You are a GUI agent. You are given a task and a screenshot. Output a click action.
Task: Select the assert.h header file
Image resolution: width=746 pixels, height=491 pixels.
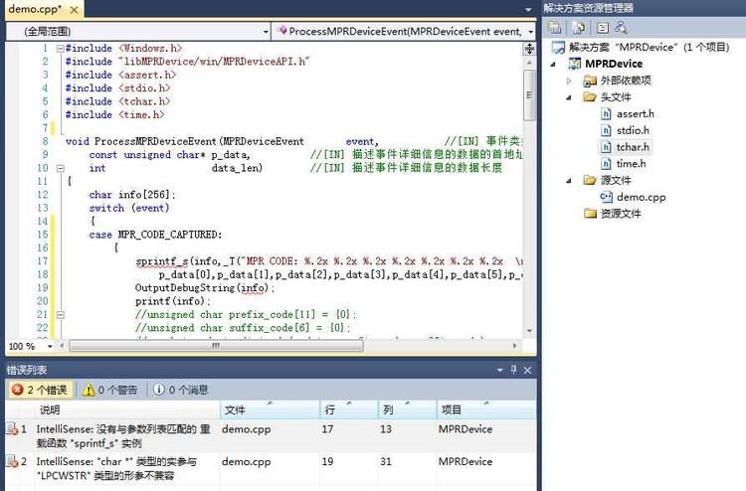coord(635,113)
